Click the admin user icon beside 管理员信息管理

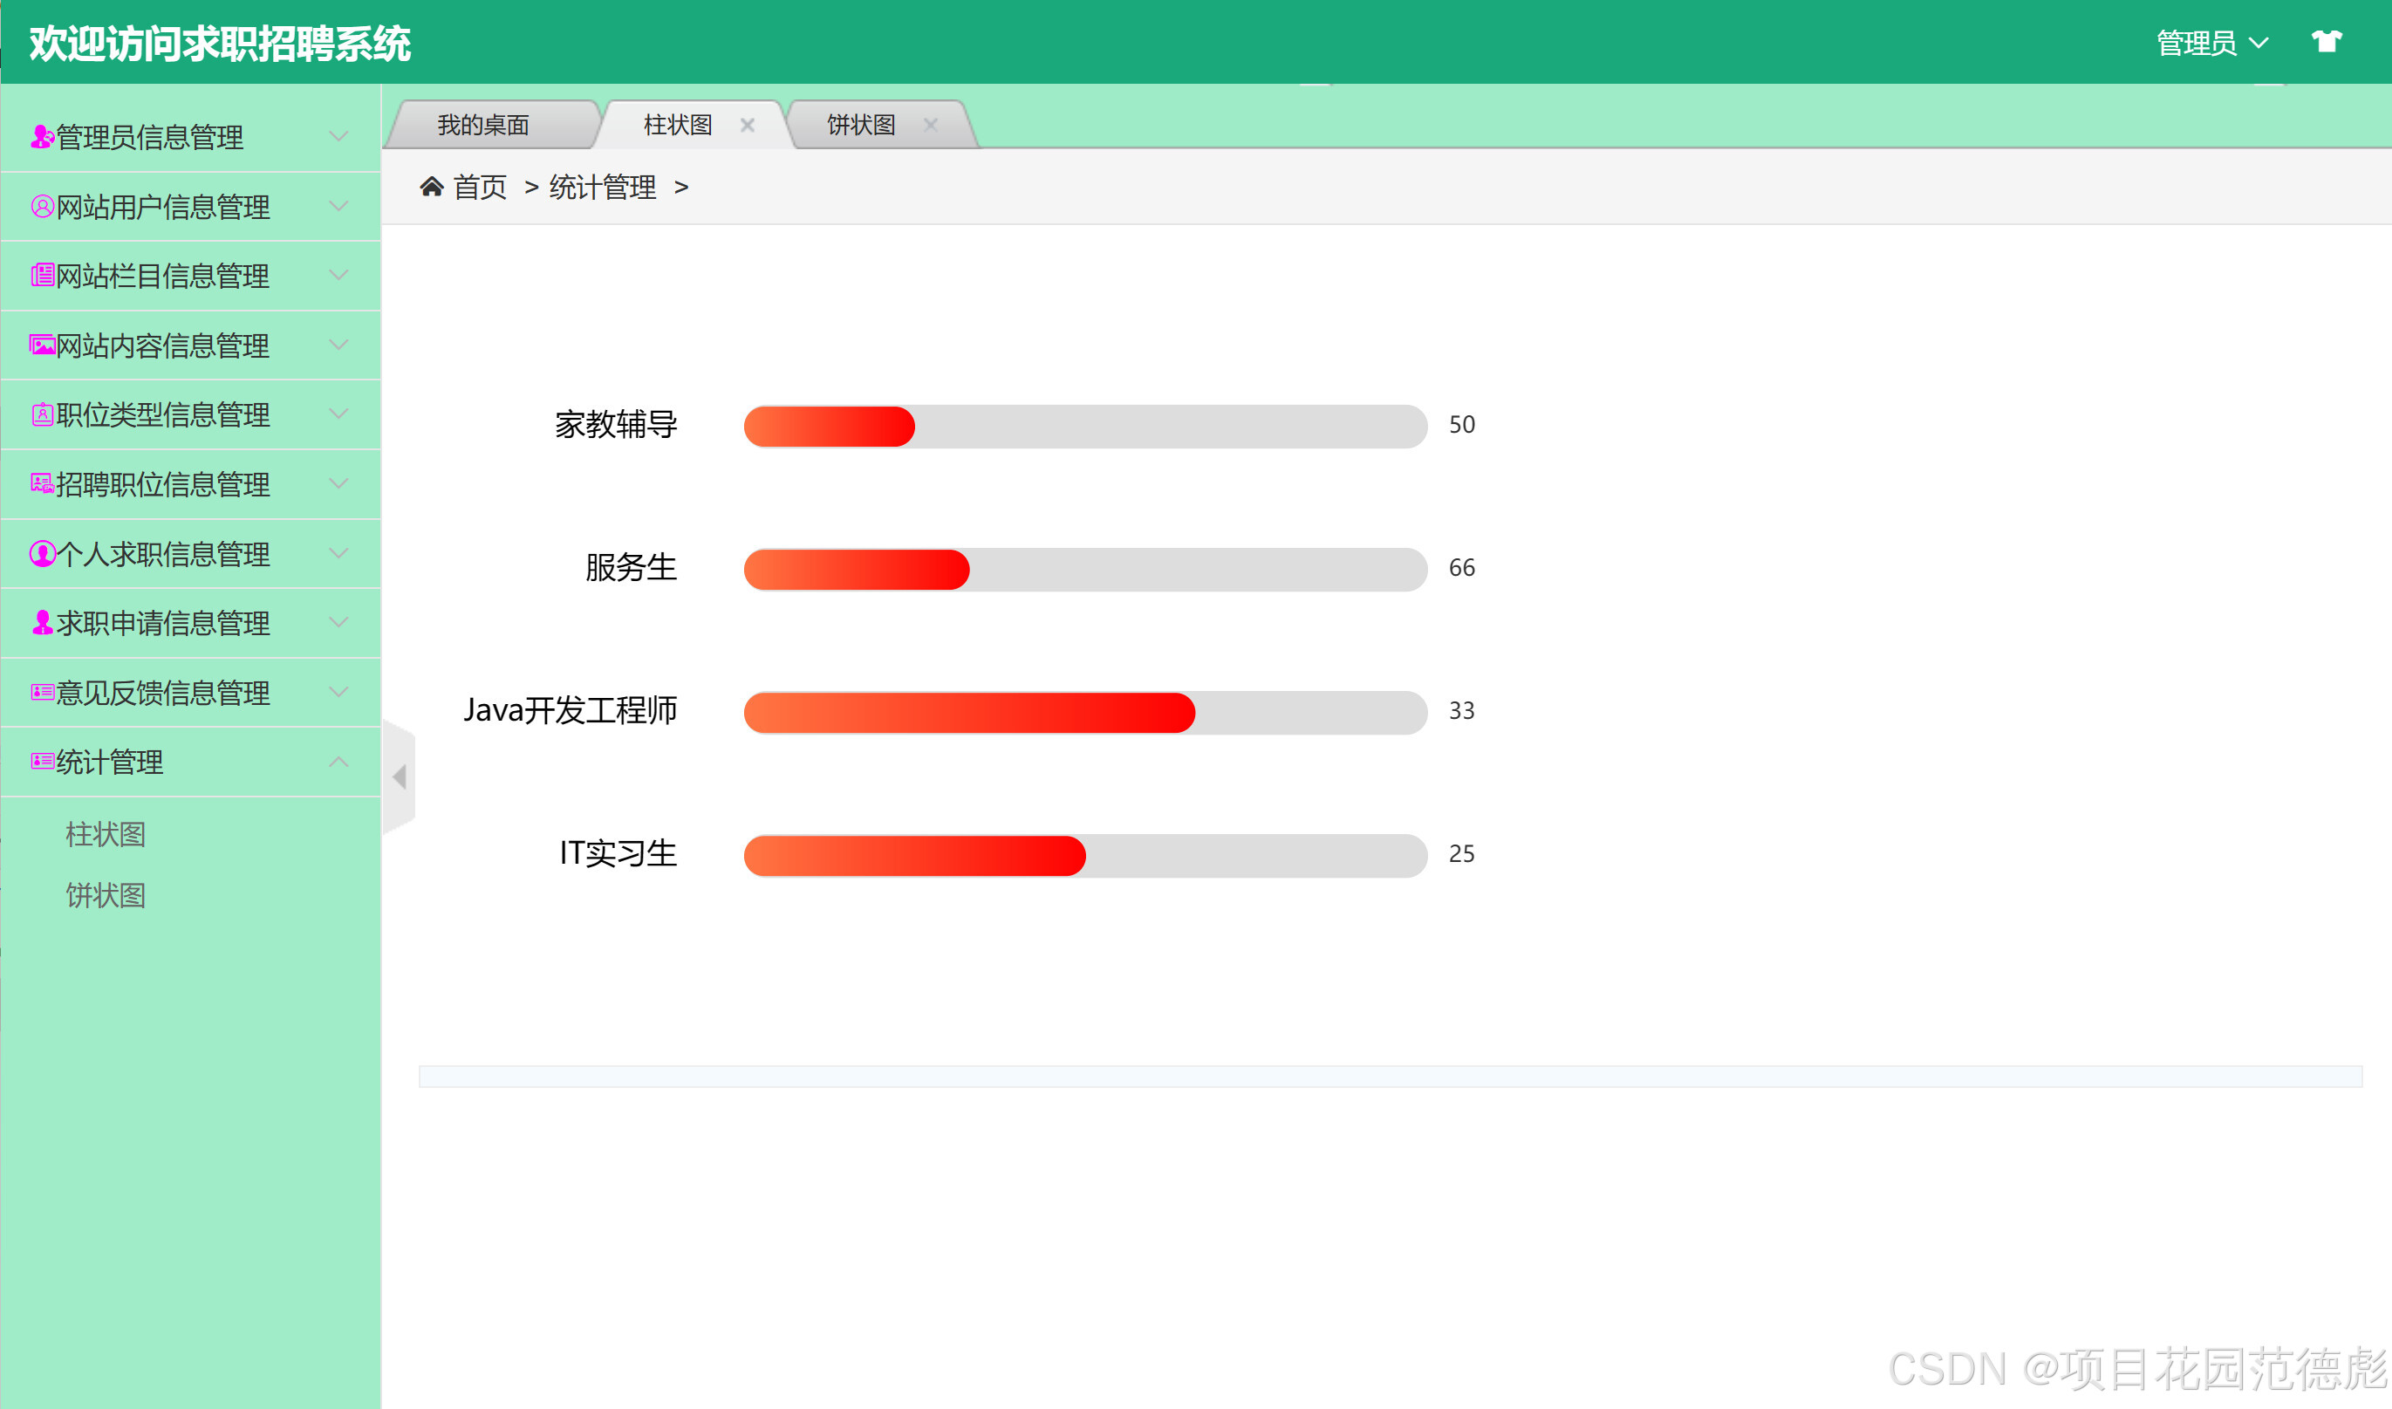click(42, 138)
